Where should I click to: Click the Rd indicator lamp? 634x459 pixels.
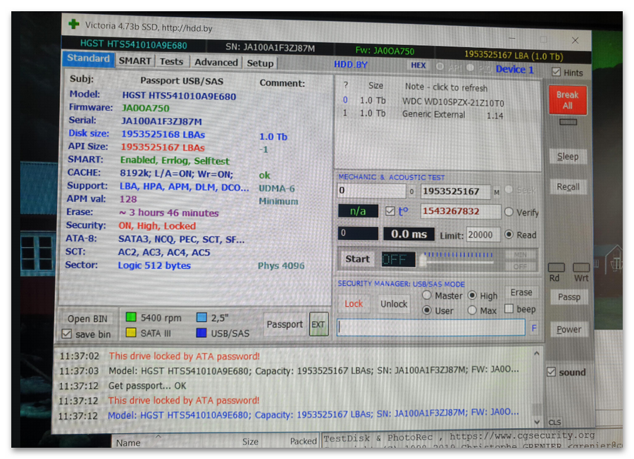(x=556, y=268)
